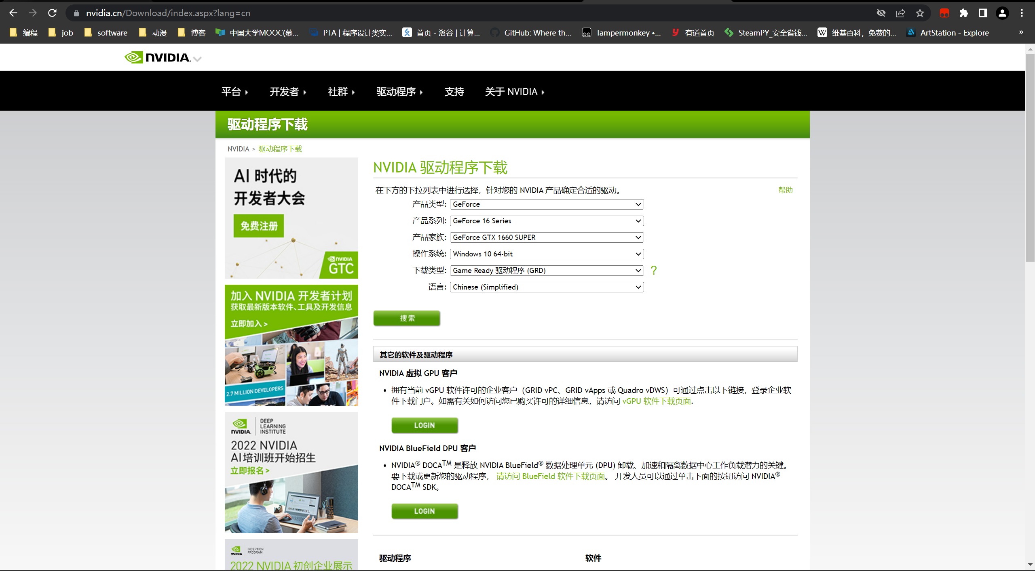Expand the chevron next to NVIDIA logo
The height and width of the screenshot is (571, 1035).
pos(197,59)
